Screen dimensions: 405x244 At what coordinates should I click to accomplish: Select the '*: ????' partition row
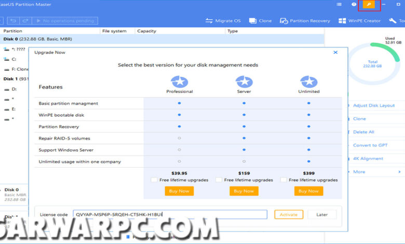tap(14, 49)
